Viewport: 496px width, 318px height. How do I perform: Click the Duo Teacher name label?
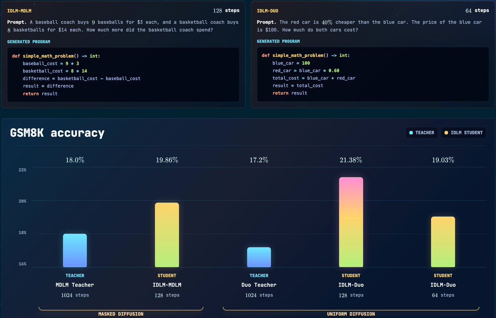click(259, 285)
